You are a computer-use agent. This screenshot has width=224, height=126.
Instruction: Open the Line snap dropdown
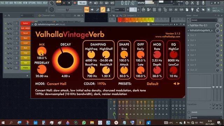pyautogui.click(x=120, y=9)
